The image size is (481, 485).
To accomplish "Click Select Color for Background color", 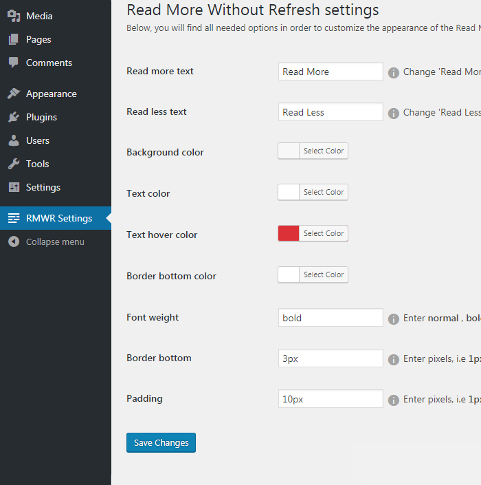I will point(324,151).
